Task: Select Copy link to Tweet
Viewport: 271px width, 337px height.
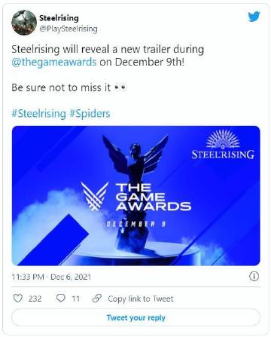Action: (141, 299)
